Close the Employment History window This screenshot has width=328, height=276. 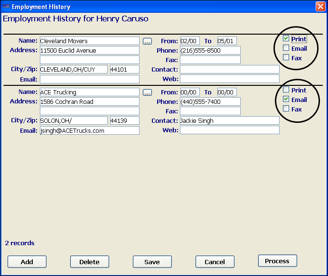320,7
